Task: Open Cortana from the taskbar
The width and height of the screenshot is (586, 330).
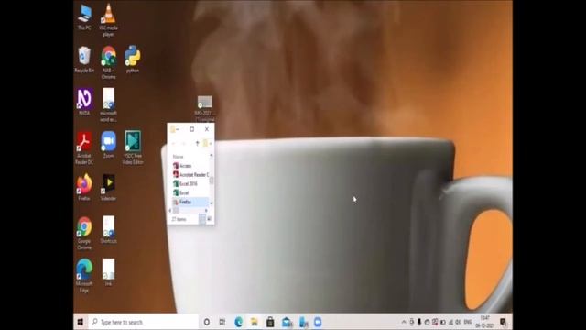Action: click(207, 322)
